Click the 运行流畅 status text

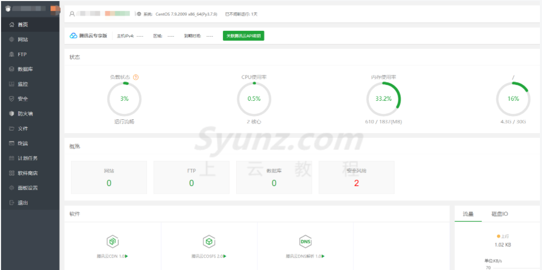124,122
